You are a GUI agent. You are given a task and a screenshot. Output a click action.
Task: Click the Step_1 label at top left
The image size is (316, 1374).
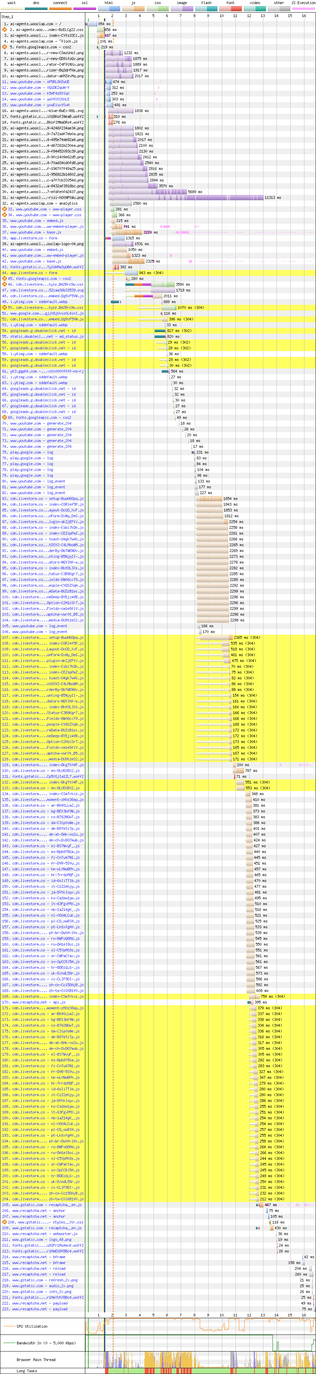click(x=7, y=17)
